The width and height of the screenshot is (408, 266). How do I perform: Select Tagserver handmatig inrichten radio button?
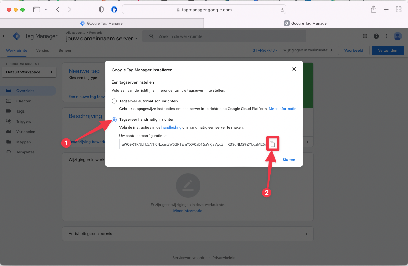[x=114, y=119]
